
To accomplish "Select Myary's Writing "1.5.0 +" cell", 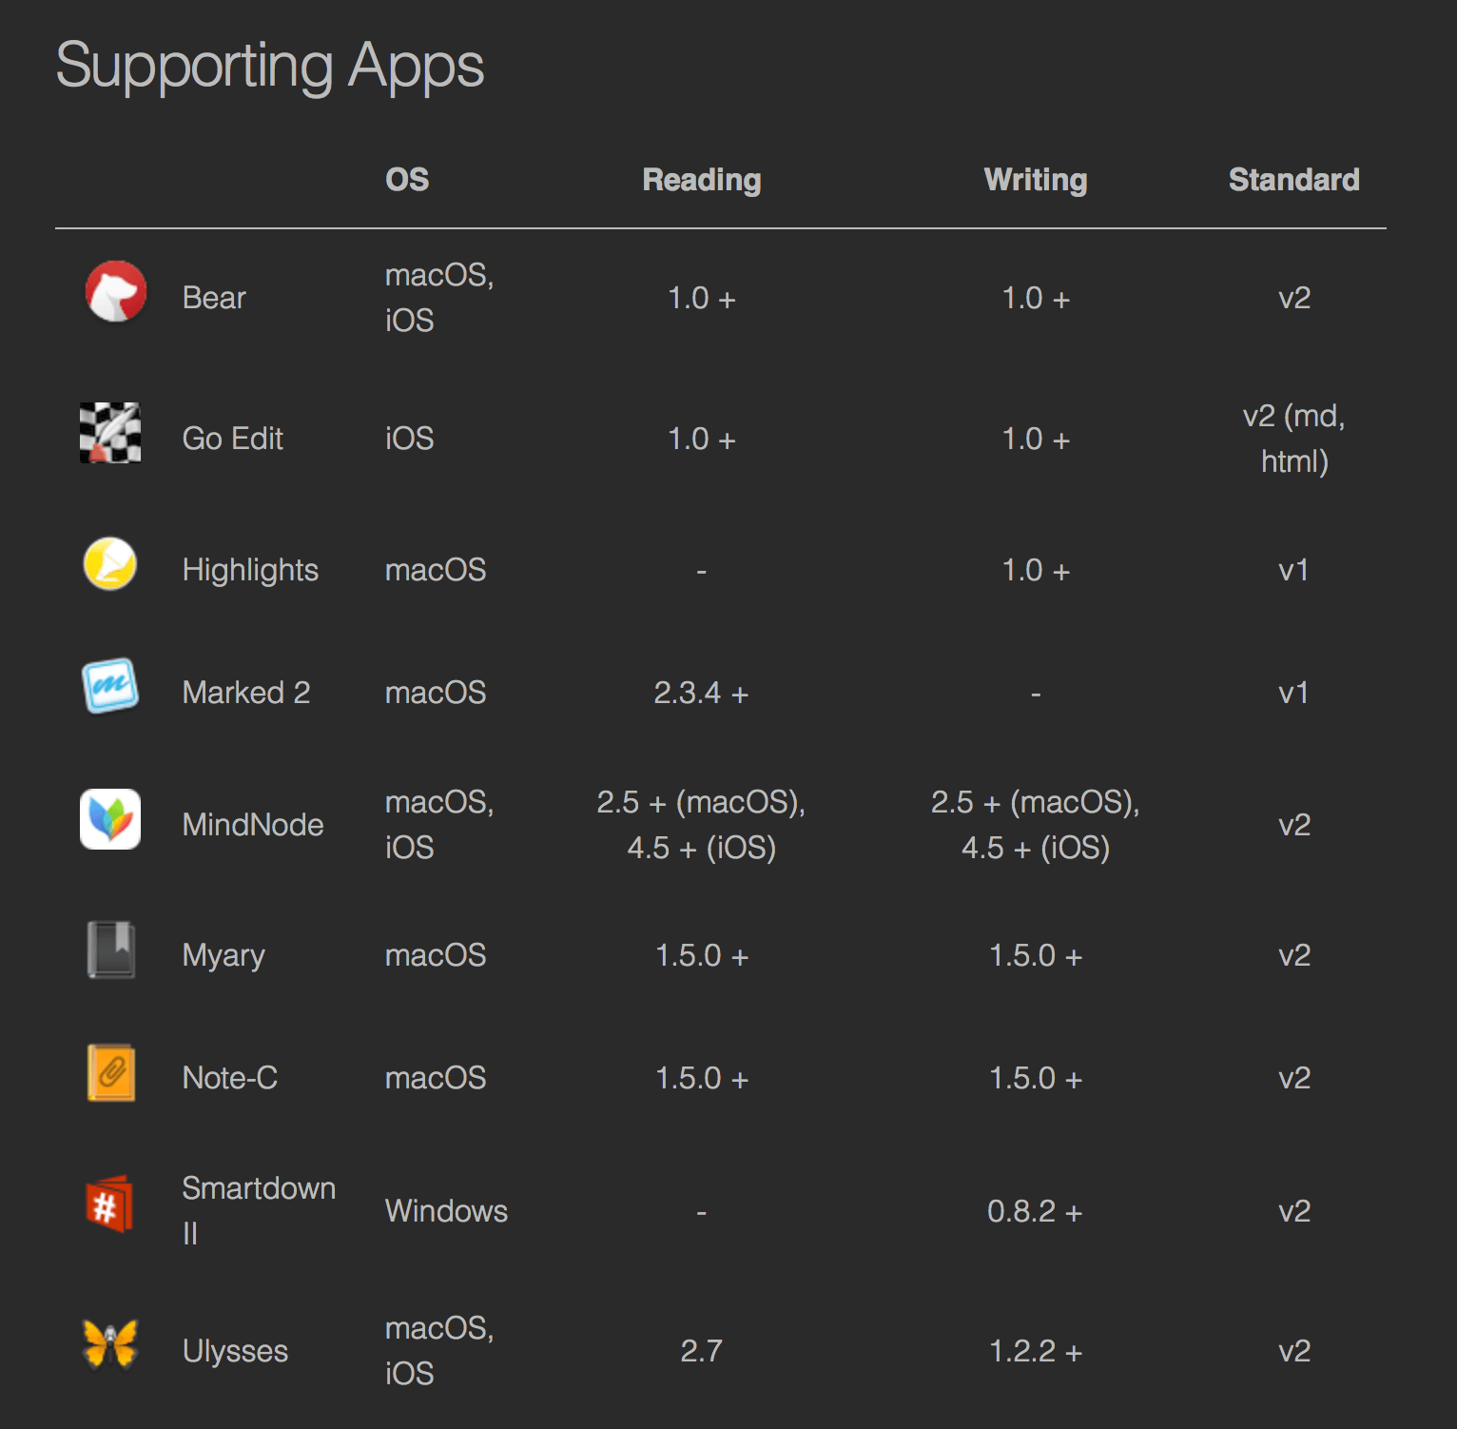I will 1036,956.
